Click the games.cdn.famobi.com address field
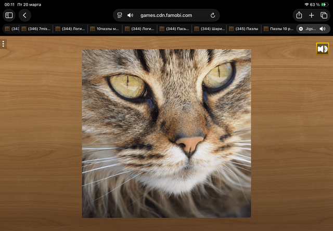This screenshot has height=231, width=333. coord(166,16)
